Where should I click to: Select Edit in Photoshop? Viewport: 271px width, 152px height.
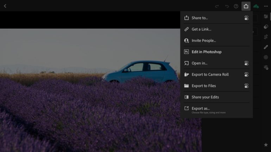[x=216, y=52]
